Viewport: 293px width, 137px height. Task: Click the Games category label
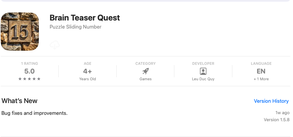click(x=145, y=79)
